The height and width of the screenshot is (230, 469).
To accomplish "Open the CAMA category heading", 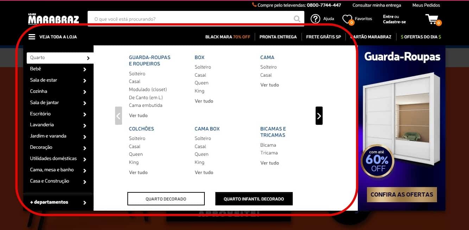I will [267, 57].
